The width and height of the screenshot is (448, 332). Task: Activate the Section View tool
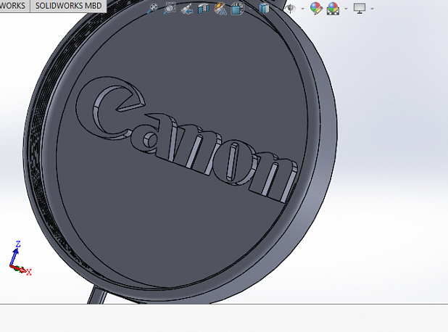click(204, 9)
